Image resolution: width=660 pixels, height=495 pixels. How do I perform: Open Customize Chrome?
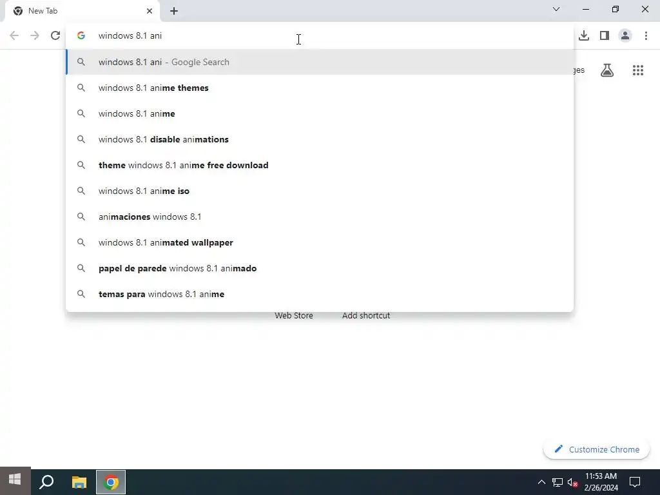coord(596,449)
